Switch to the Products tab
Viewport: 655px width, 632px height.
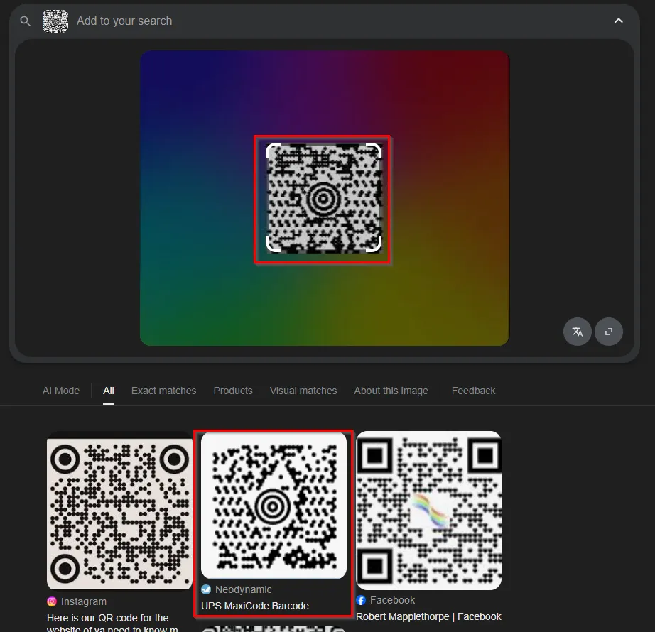click(233, 391)
